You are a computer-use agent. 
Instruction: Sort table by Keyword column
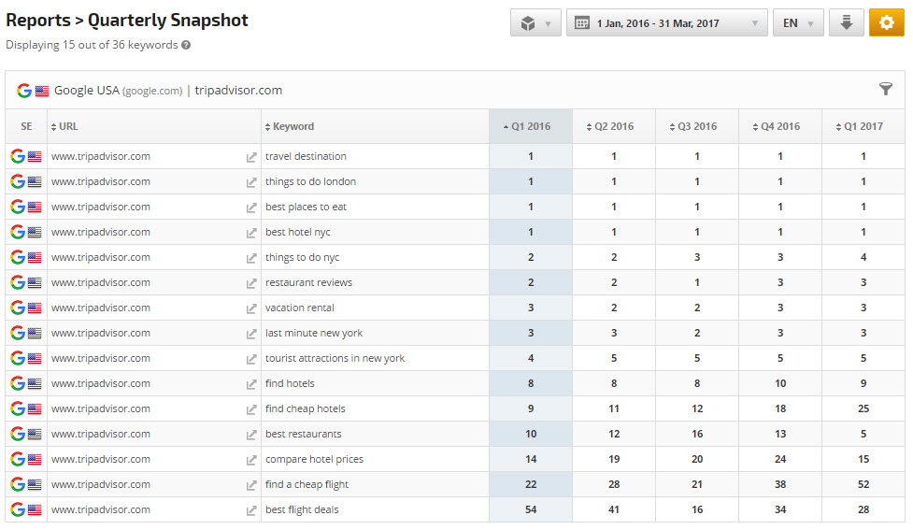292,126
